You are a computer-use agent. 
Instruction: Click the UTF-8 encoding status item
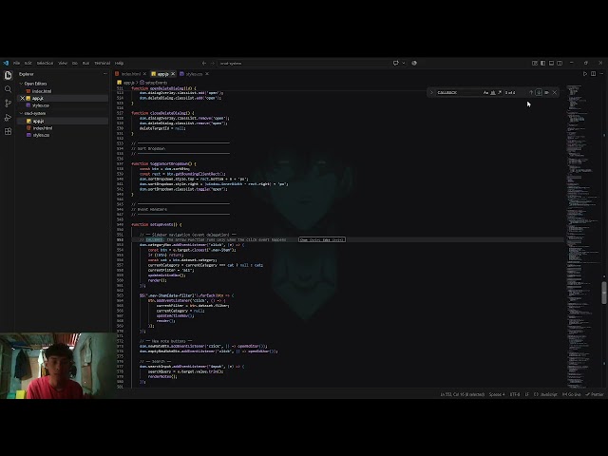tap(515, 394)
